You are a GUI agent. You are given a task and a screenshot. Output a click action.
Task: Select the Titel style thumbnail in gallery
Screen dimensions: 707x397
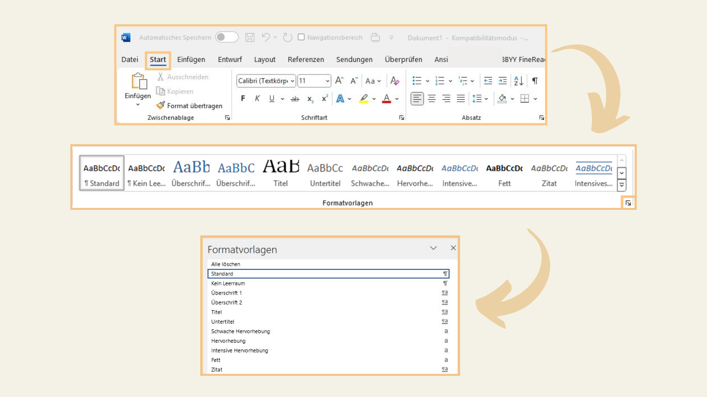point(281,173)
